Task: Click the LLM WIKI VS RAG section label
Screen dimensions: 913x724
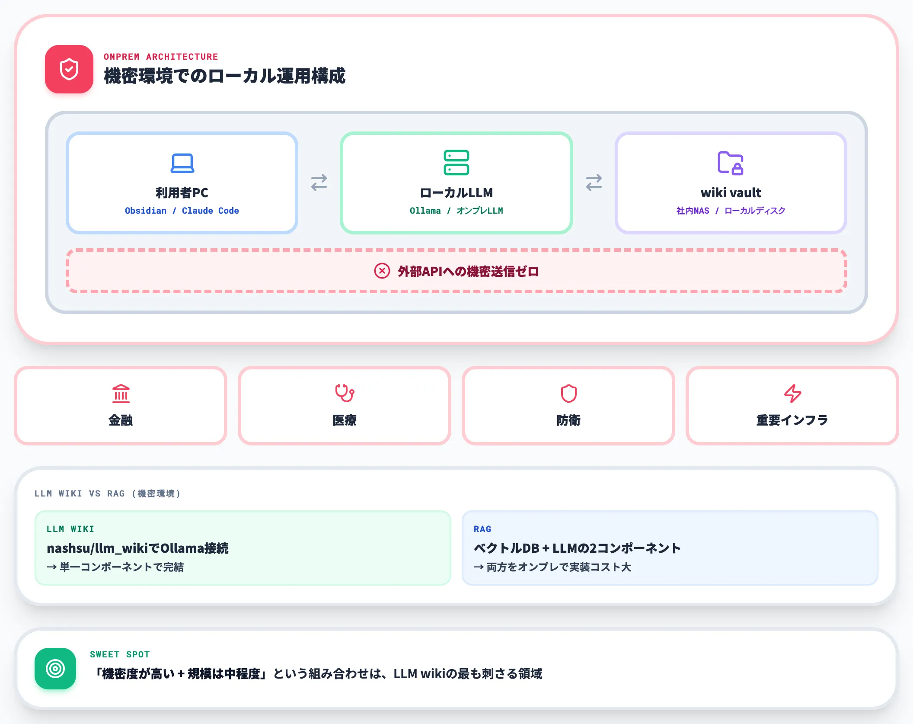Action: coord(107,493)
